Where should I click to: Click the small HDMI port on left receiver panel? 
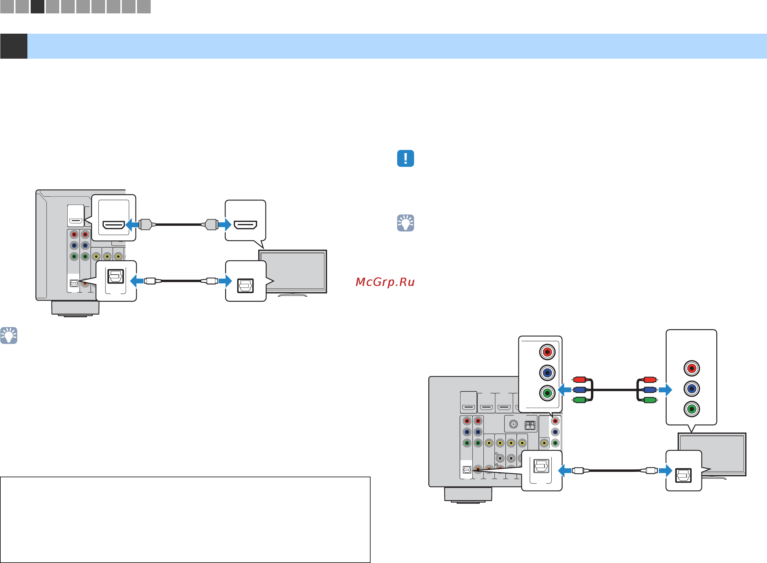[x=76, y=220]
